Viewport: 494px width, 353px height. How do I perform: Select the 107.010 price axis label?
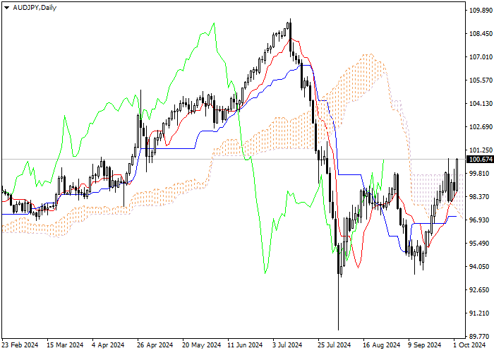tap(481, 57)
